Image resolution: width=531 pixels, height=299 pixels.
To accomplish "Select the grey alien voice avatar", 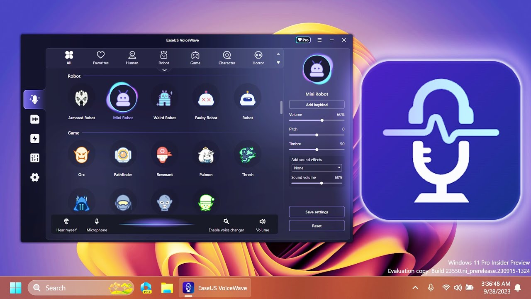I will click(164, 202).
